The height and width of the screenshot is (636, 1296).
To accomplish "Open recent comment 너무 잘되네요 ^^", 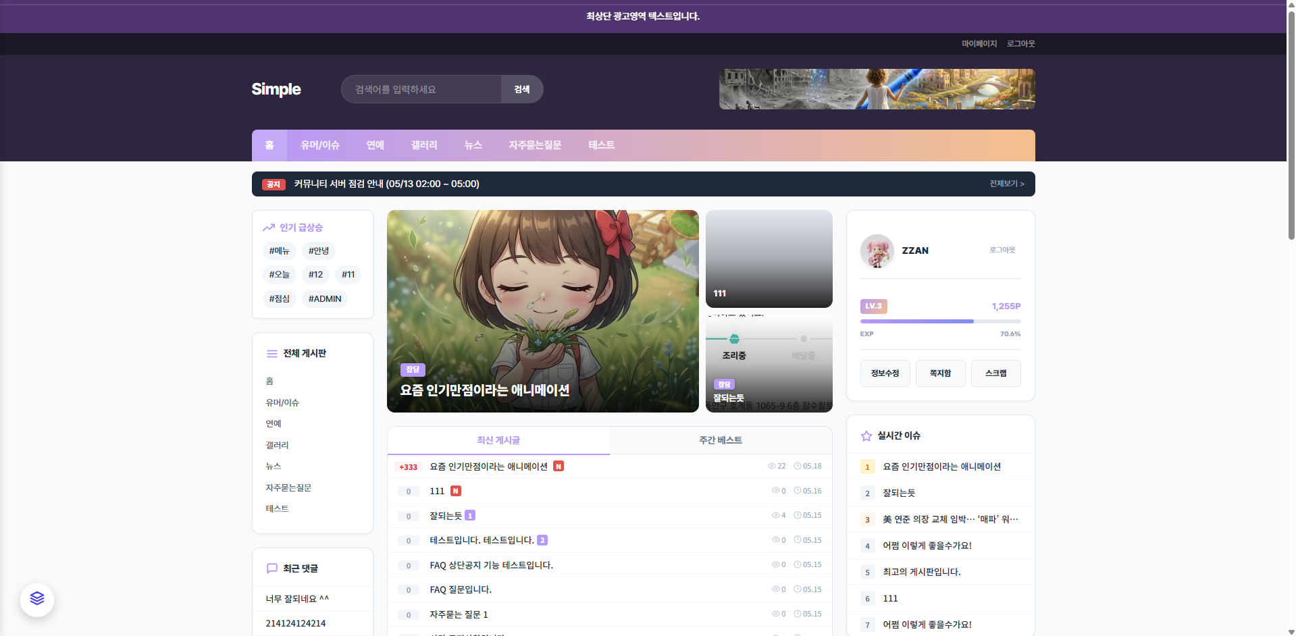I will (x=298, y=600).
